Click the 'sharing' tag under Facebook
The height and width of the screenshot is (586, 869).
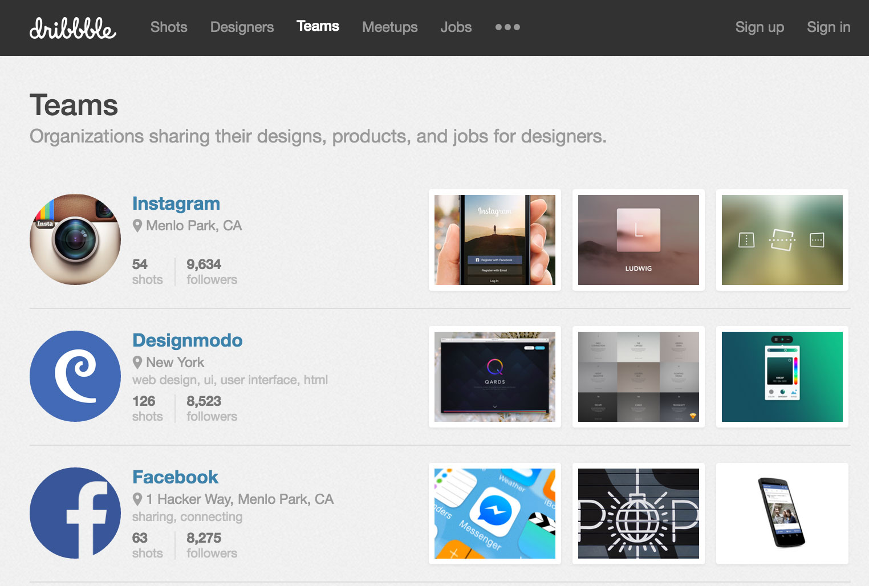click(153, 517)
